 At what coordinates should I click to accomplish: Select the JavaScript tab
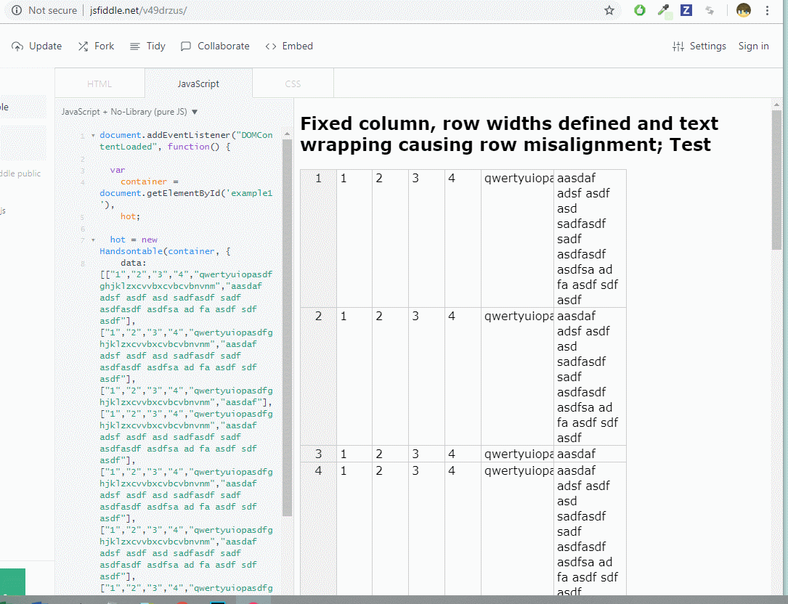pos(198,83)
